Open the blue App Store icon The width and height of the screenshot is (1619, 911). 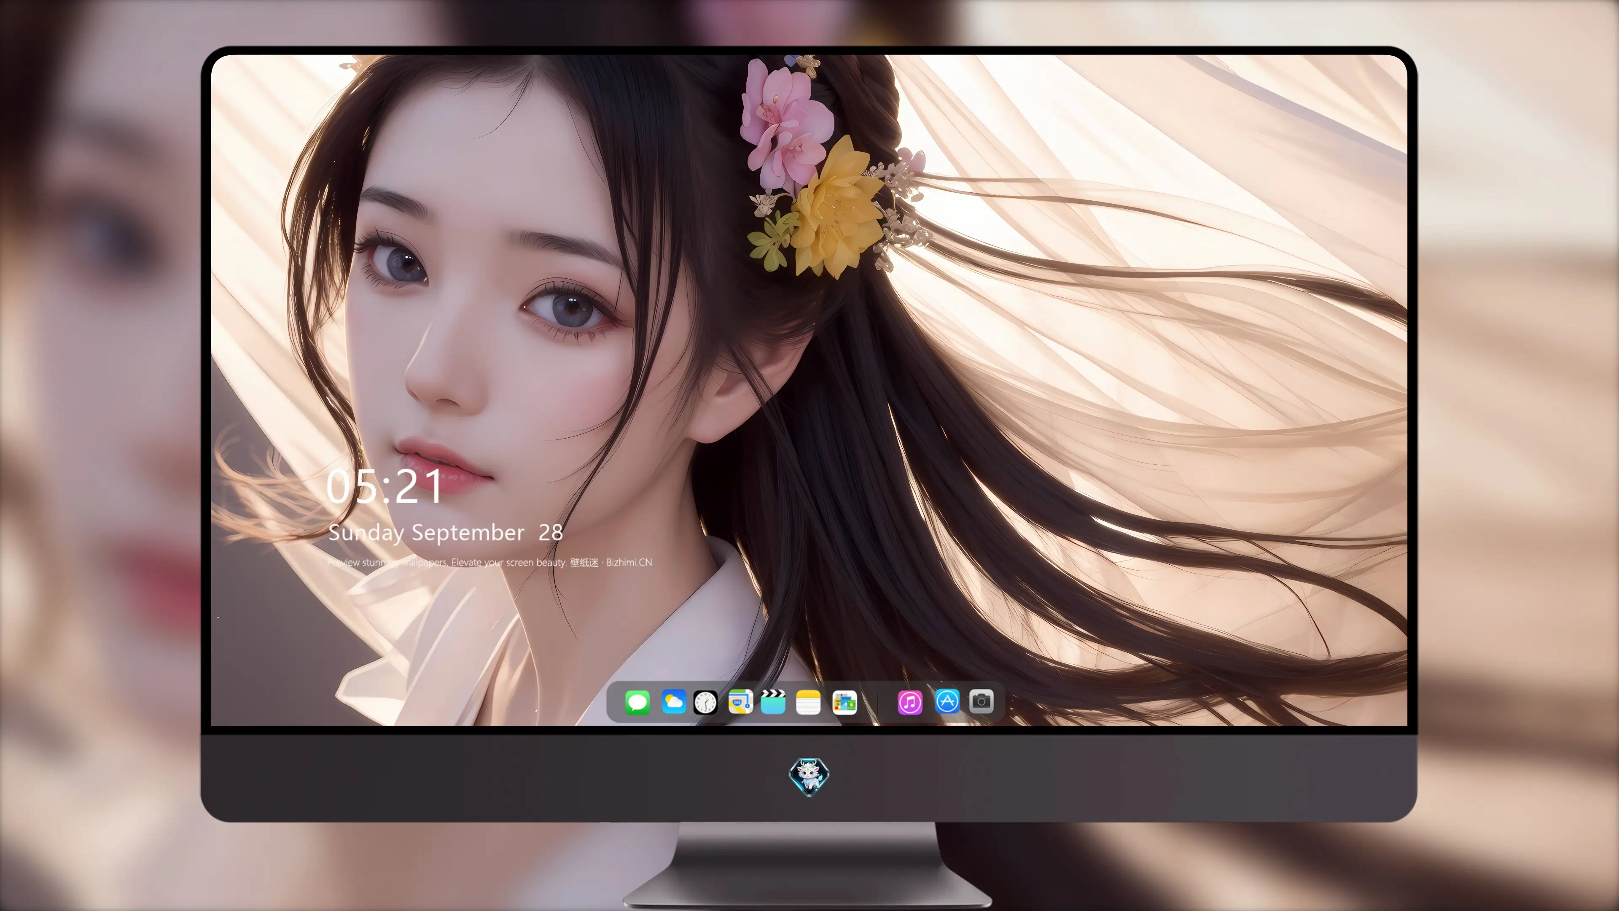(x=947, y=701)
